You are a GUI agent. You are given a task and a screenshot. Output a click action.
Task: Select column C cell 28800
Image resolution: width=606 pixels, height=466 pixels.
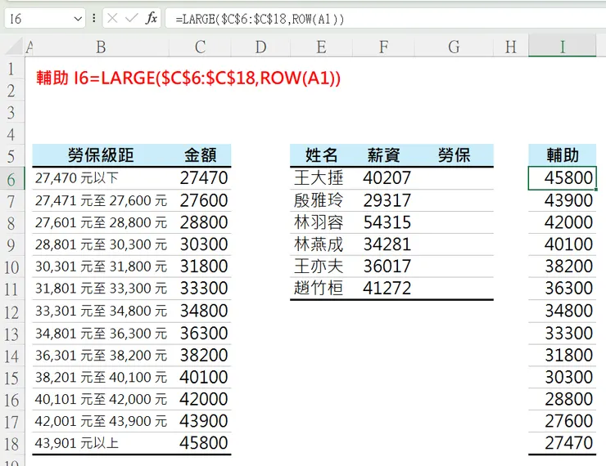200,222
